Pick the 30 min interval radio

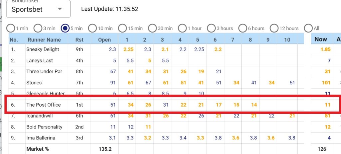(x=152, y=29)
